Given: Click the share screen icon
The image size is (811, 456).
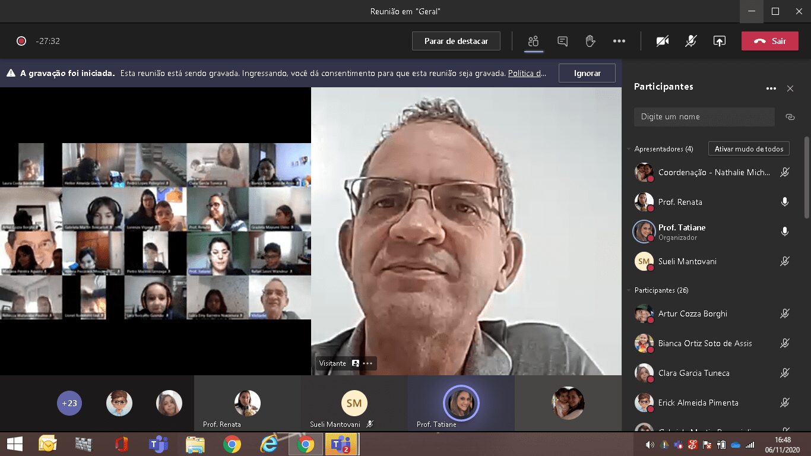Looking at the screenshot, I should point(719,41).
